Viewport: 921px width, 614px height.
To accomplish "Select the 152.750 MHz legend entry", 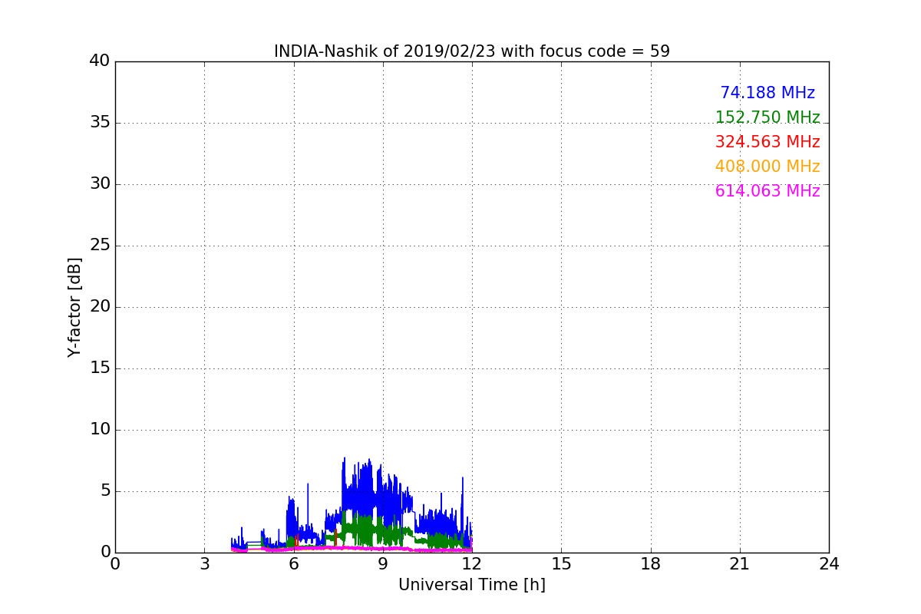I will (x=767, y=117).
